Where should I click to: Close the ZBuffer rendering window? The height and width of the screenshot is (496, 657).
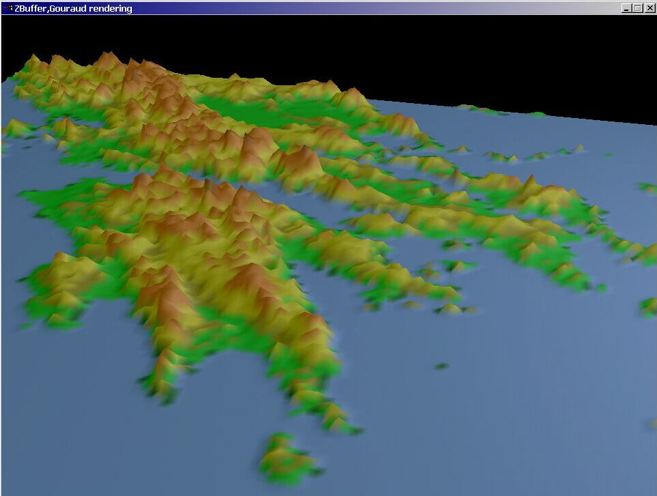click(650, 8)
